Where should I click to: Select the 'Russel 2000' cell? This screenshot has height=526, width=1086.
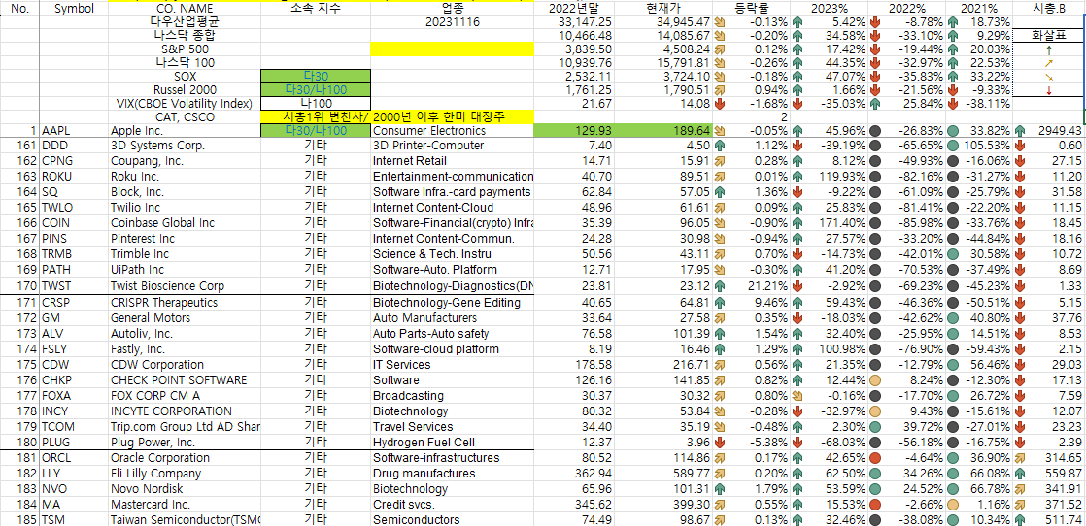tap(185, 90)
